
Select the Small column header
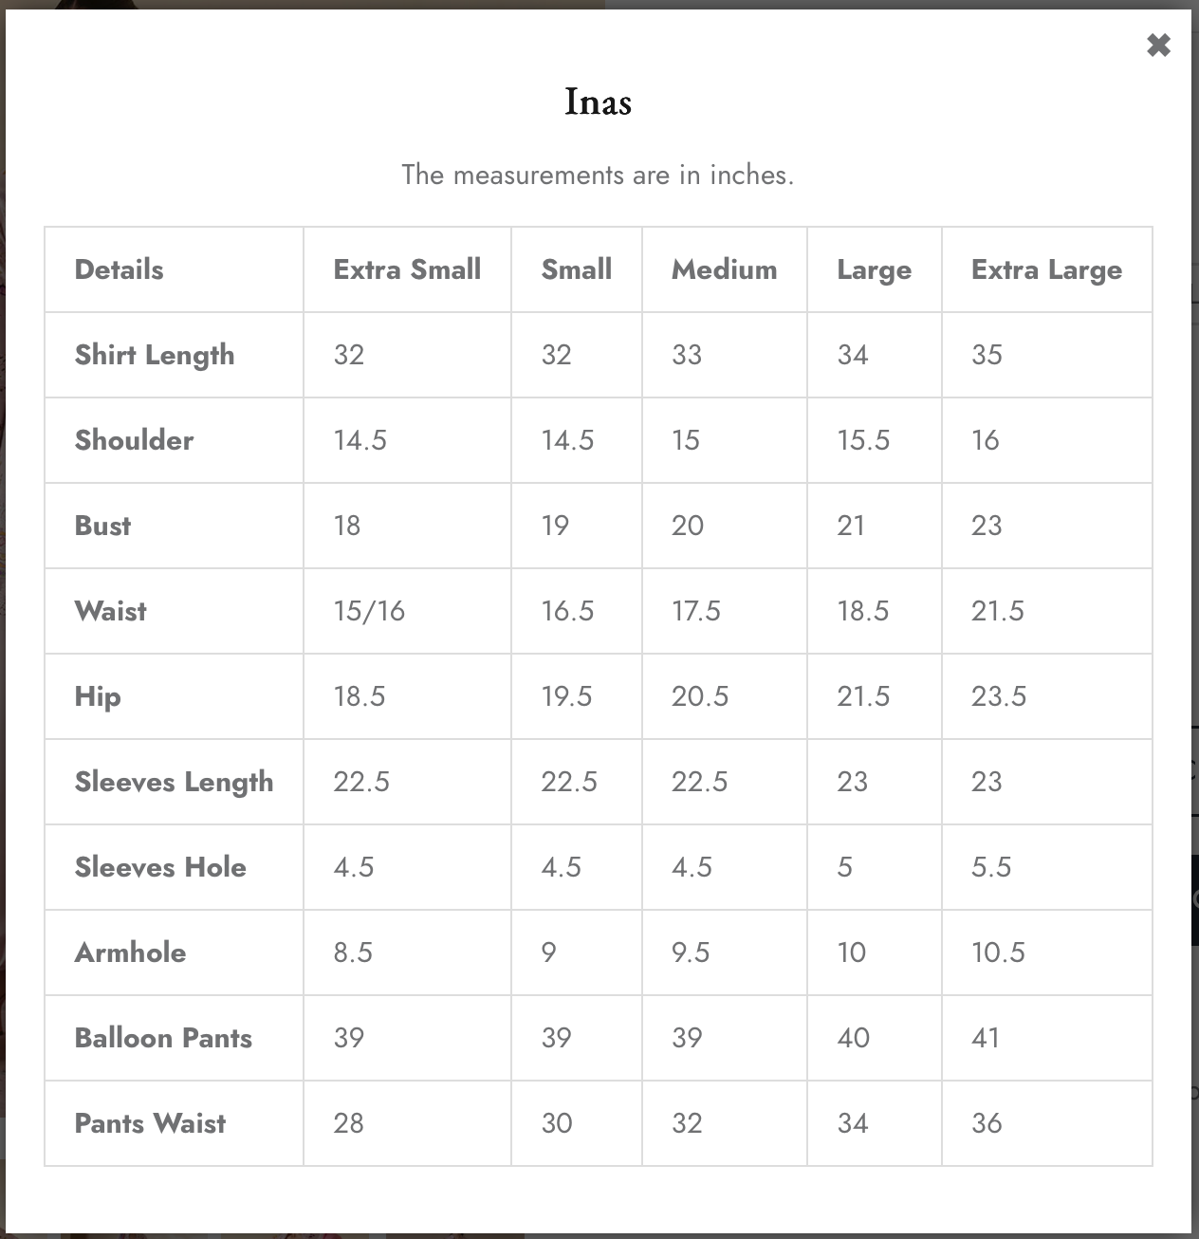[576, 269]
